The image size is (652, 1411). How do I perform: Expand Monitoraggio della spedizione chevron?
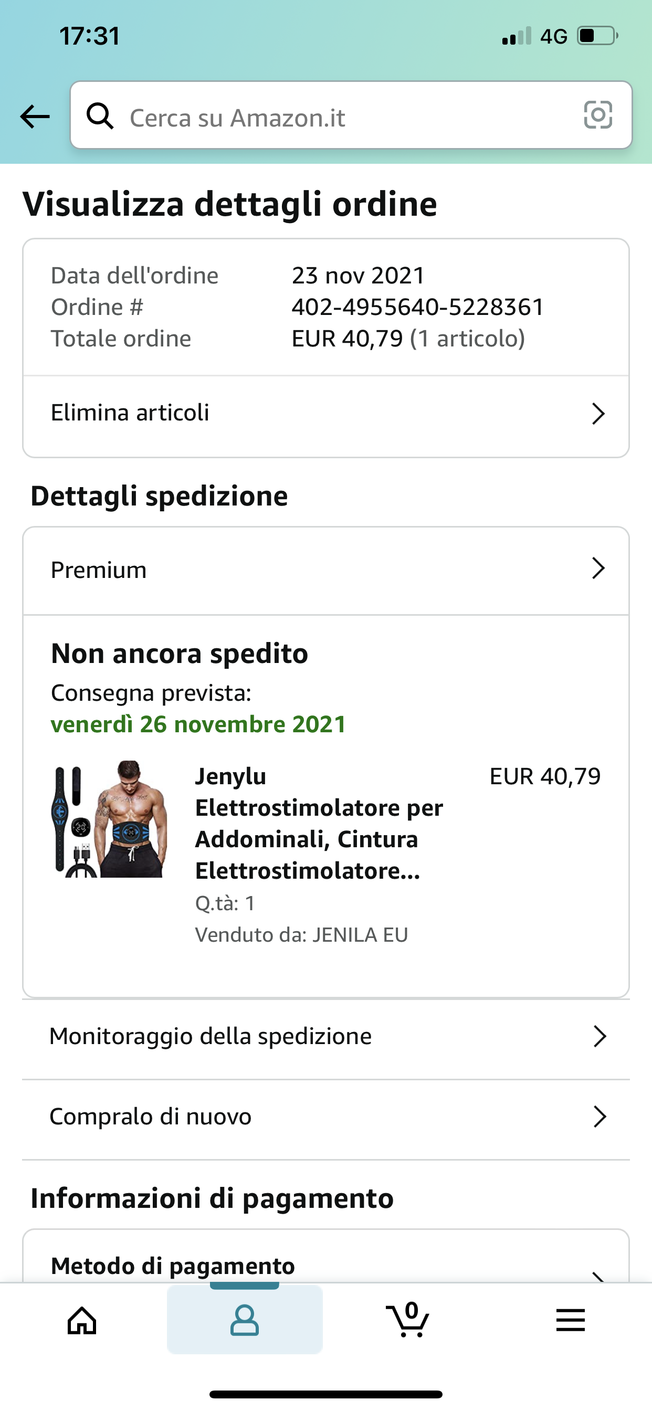pyautogui.click(x=600, y=1036)
